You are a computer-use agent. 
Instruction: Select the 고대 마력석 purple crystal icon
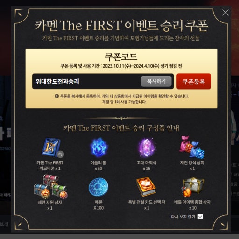point(147,148)
